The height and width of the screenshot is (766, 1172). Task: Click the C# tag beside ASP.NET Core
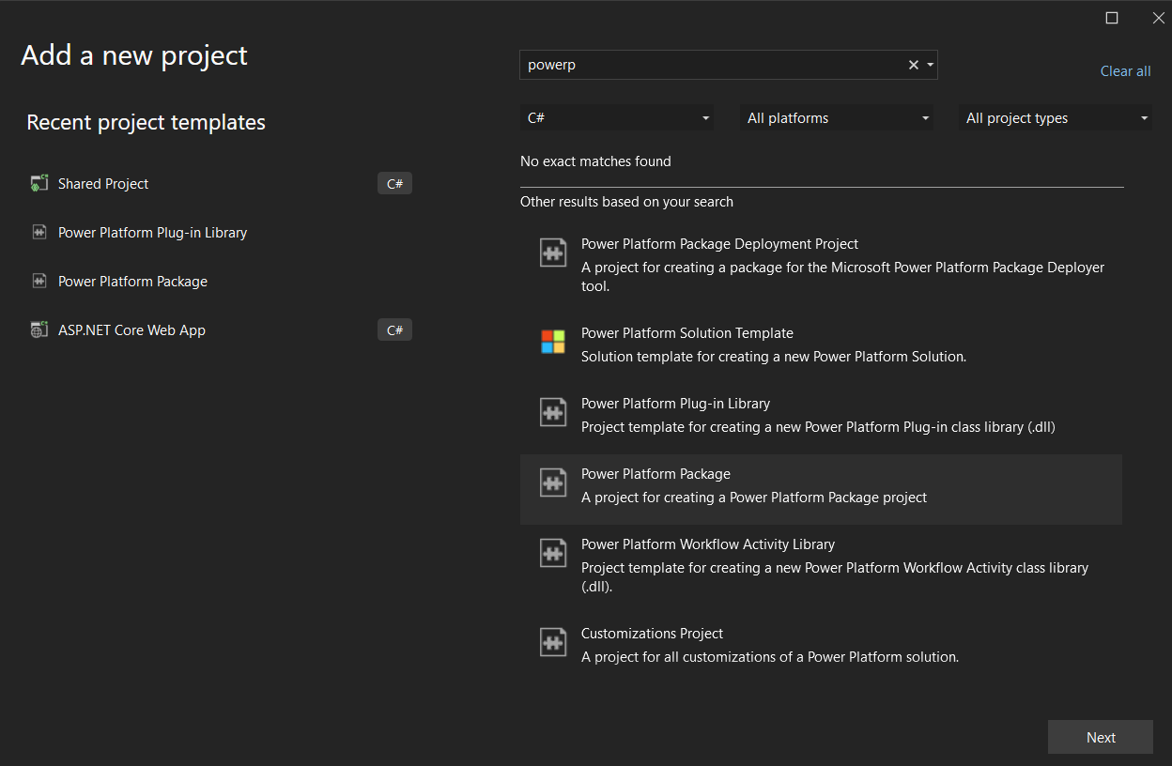click(x=394, y=330)
